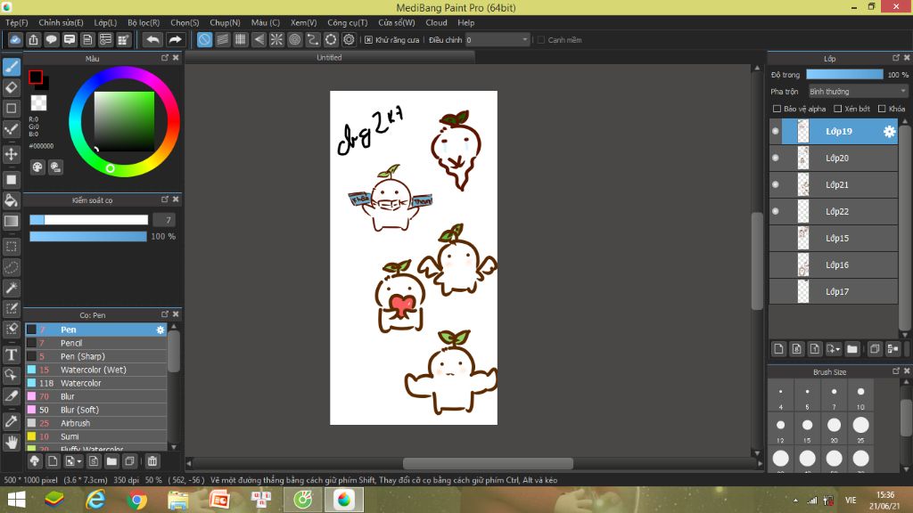
Task: Open Công cụ(T) menu
Action: (x=348, y=22)
